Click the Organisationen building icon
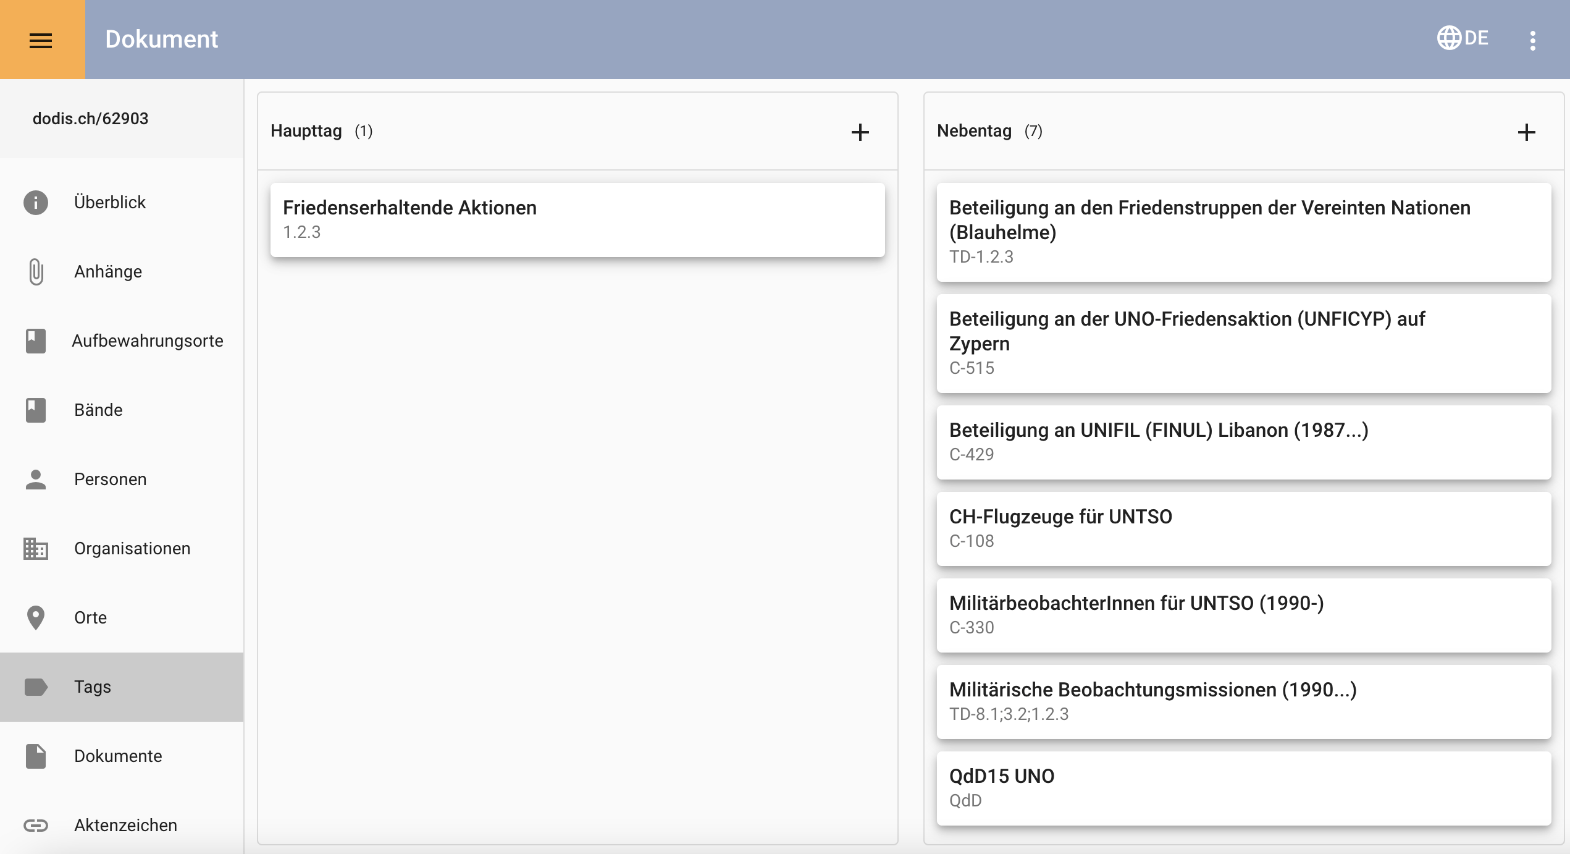 36,549
